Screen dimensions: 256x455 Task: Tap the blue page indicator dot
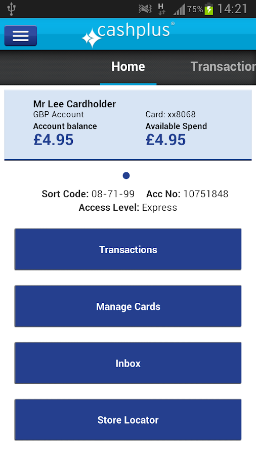pyautogui.click(x=126, y=175)
